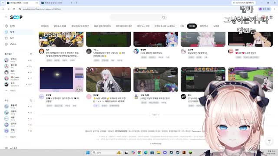Image resolution: width=278 pixels, height=156 pixels.
Task: Focus the SOOP search field
Action: pos(136,17)
